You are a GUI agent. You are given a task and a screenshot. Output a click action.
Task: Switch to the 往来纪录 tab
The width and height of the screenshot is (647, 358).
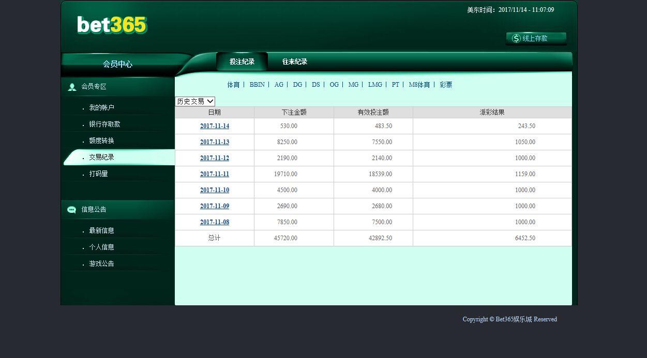pos(295,61)
